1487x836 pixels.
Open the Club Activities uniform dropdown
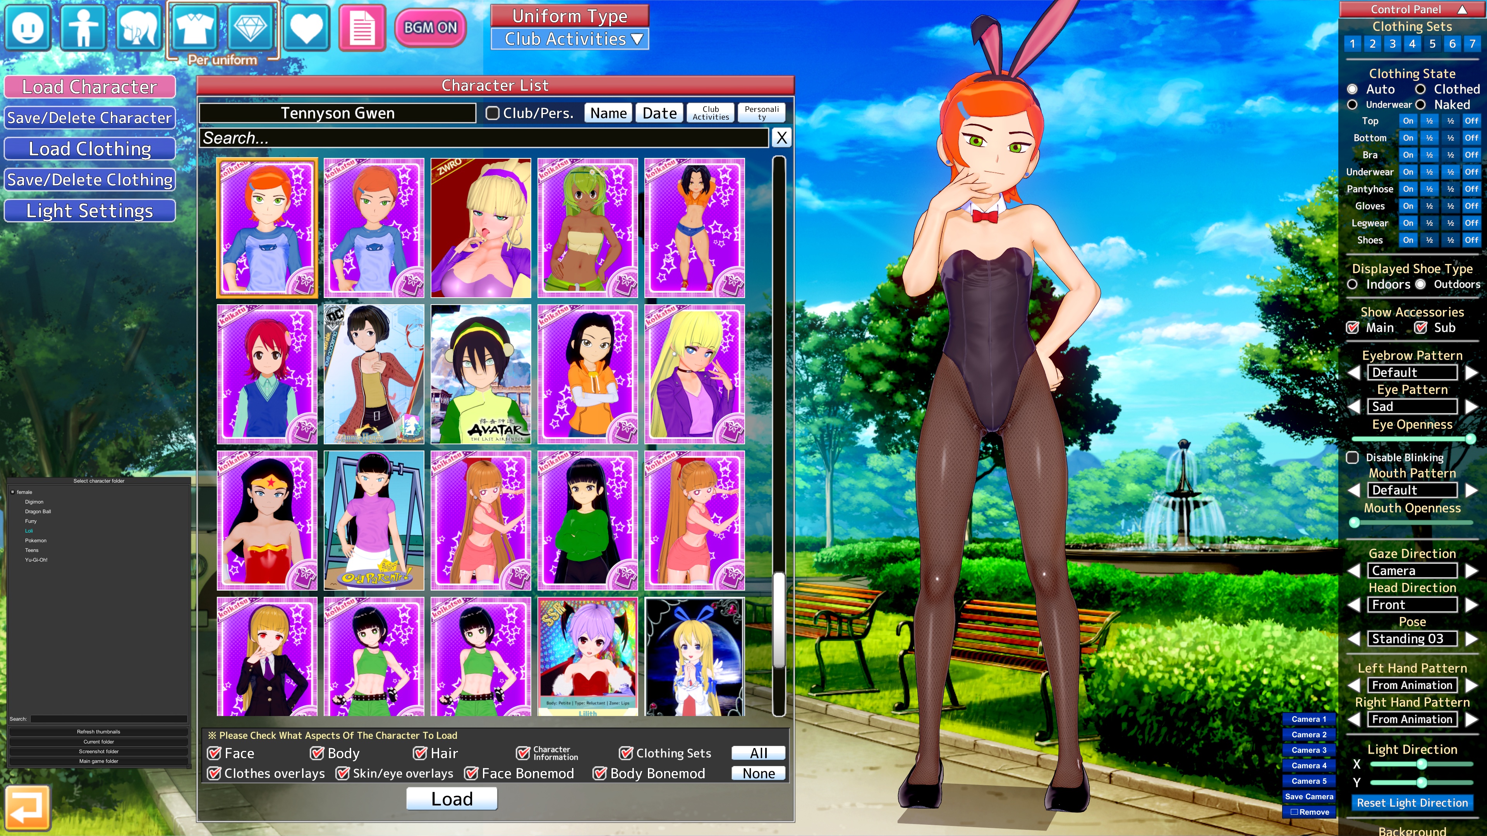click(x=570, y=39)
